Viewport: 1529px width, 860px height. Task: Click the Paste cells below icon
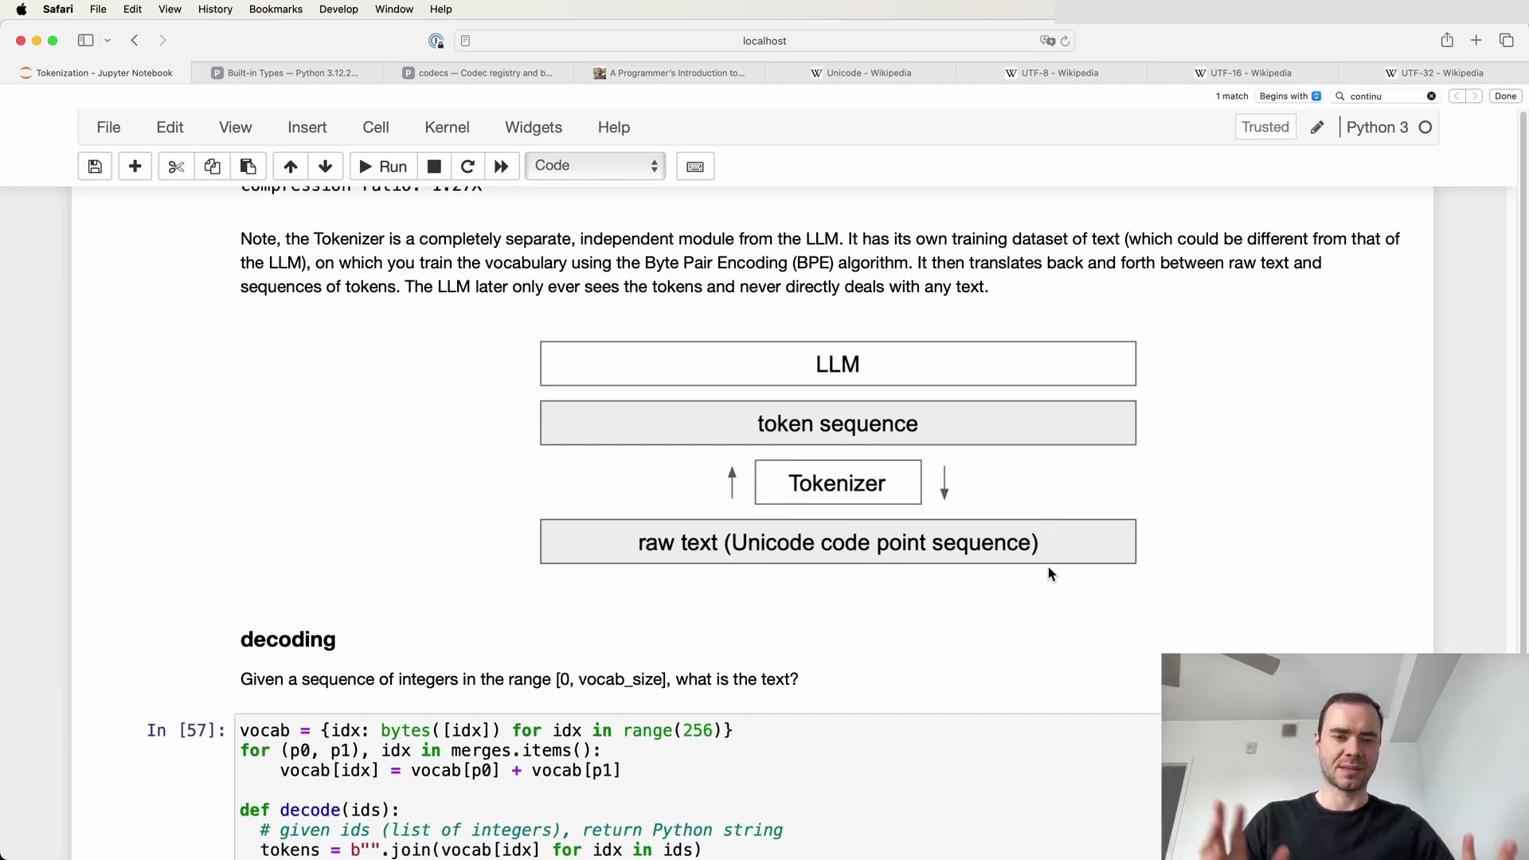248,166
